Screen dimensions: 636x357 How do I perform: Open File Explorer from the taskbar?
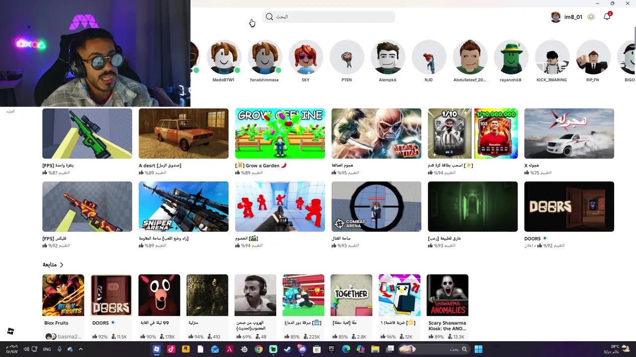(x=375, y=349)
